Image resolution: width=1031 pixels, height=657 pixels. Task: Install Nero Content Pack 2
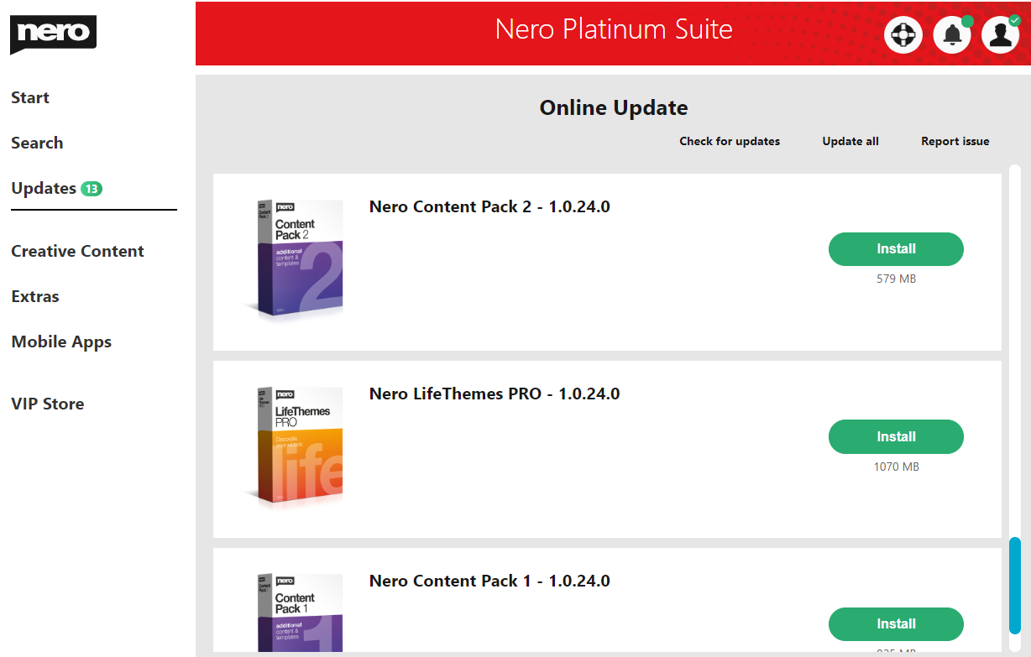click(x=896, y=249)
